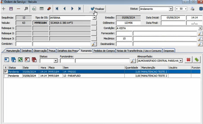This screenshot has width=203, height=124.
Task: Select the 13 - PARAFUSO item cell
Action: [x=93, y=76]
